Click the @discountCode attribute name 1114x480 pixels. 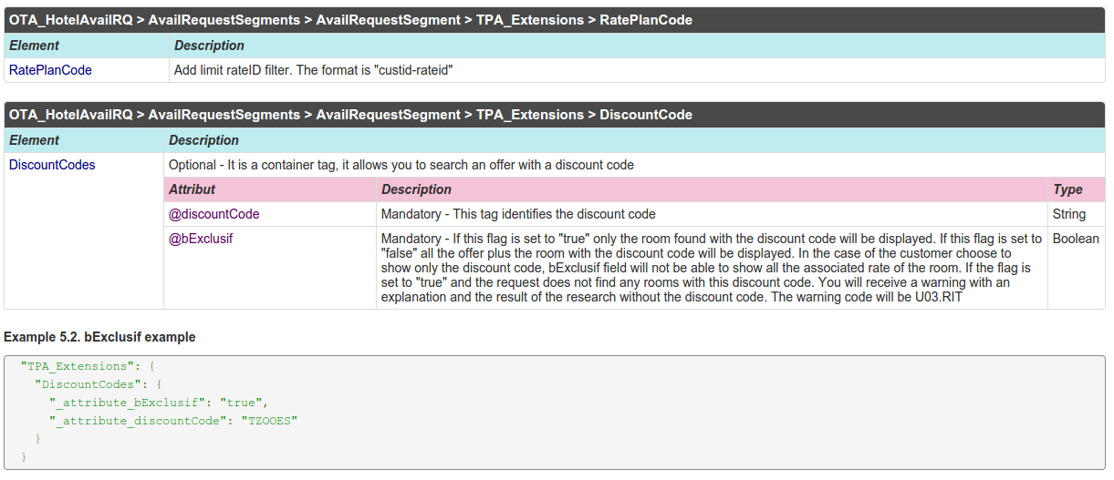pos(213,214)
